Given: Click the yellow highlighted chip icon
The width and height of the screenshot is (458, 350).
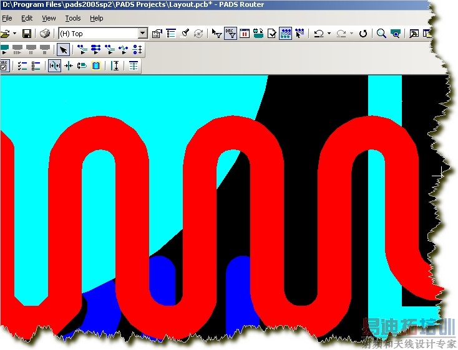Looking at the screenshot, I should [x=96, y=65].
